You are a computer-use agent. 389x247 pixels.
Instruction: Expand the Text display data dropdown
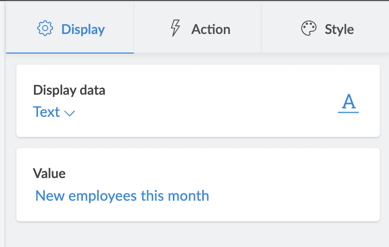point(54,112)
